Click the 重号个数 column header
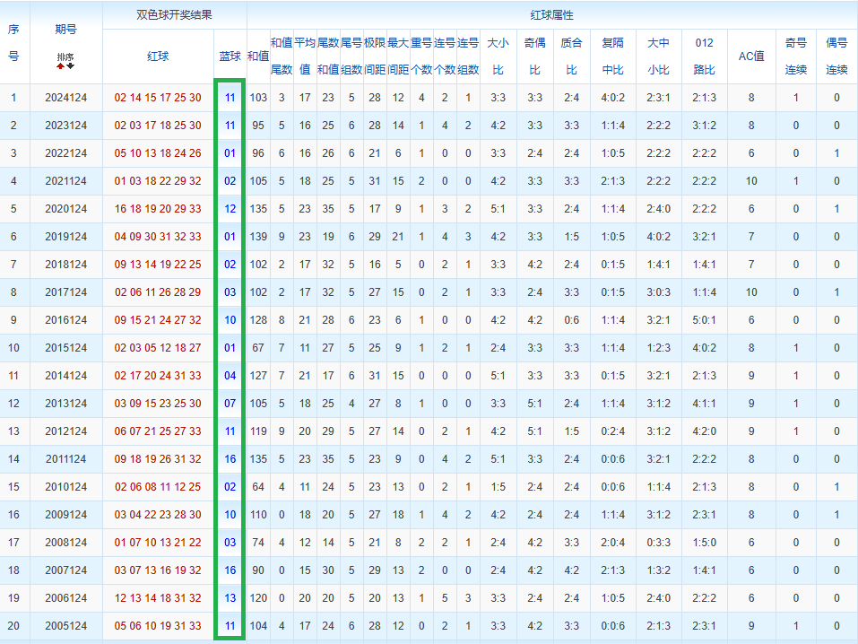The height and width of the screenshot is (644, 858). 421,57
